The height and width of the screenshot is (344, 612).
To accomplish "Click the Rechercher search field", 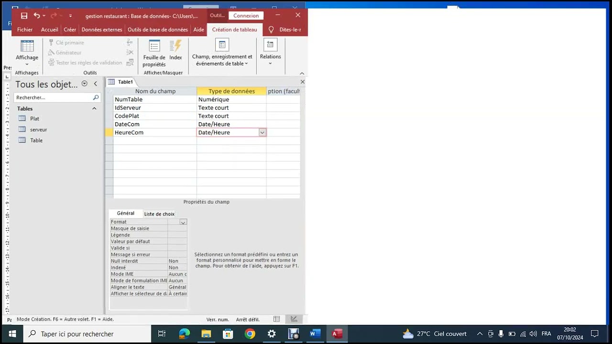I will 53,97.
